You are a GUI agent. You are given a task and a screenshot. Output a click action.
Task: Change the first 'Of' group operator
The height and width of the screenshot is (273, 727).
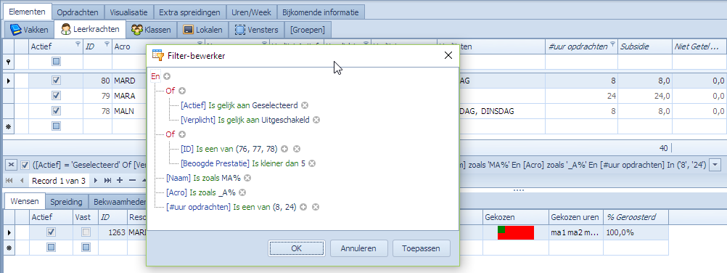pos(171,91)
